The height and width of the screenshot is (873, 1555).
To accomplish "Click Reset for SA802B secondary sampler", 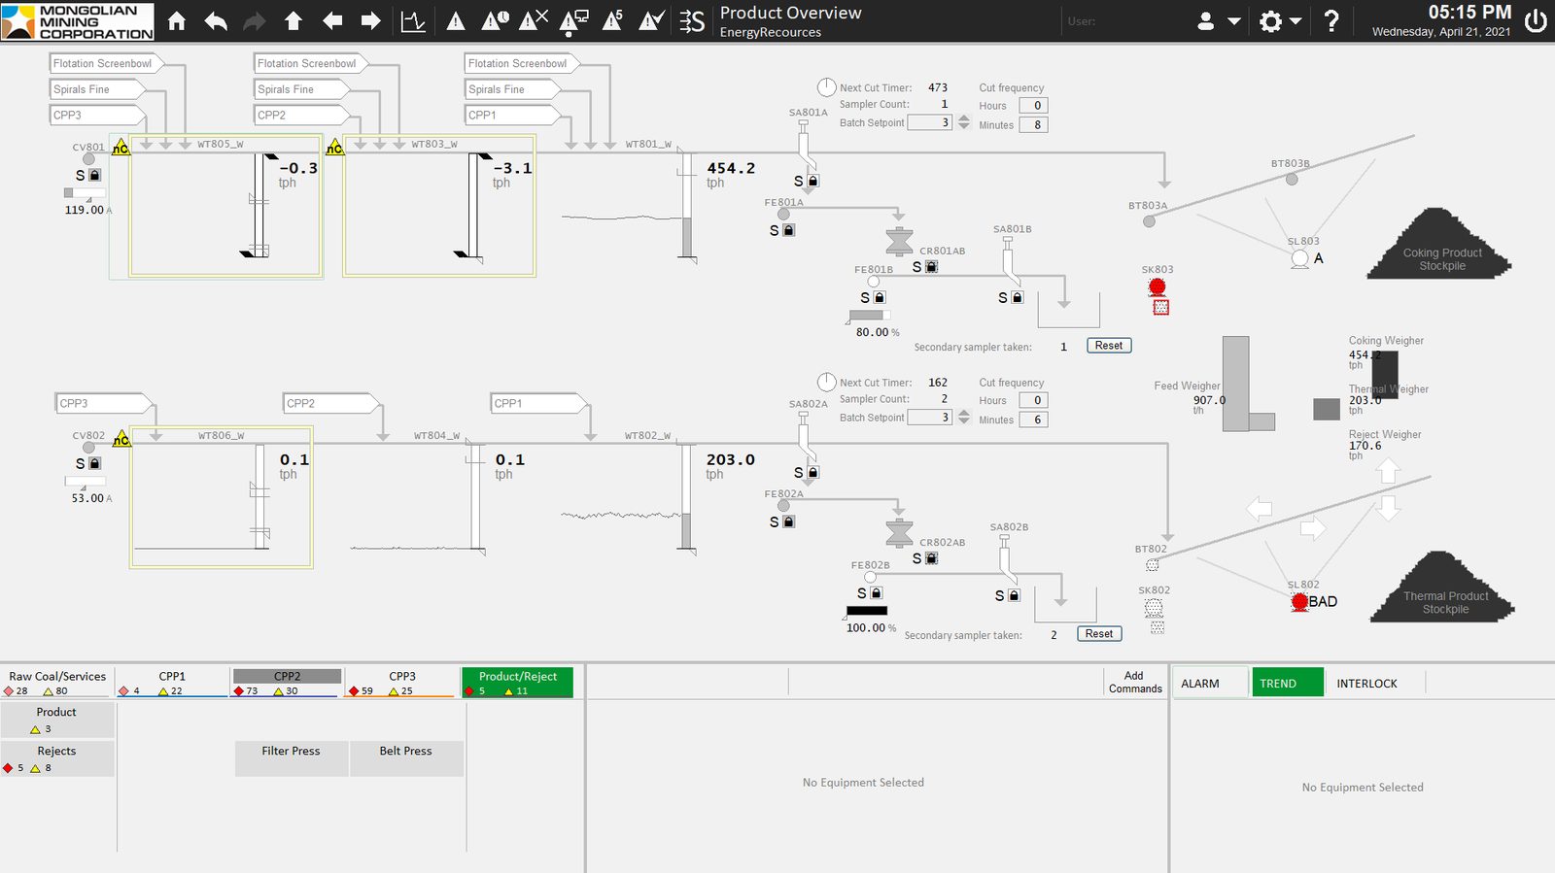I will click(1099, 634).
